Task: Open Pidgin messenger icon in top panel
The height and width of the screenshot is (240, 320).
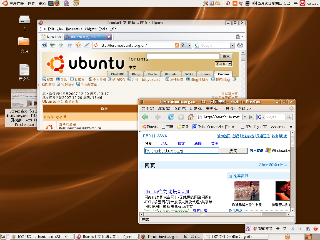Action: click(x=67, y=3)
